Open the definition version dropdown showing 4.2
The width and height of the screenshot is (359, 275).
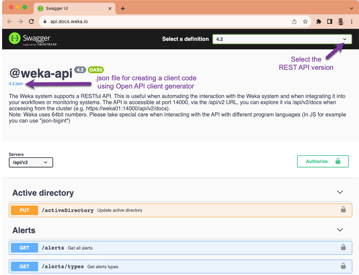pos(281,39)
